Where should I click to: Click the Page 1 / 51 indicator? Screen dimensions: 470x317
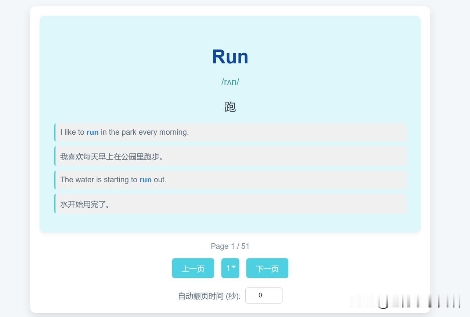230,246
